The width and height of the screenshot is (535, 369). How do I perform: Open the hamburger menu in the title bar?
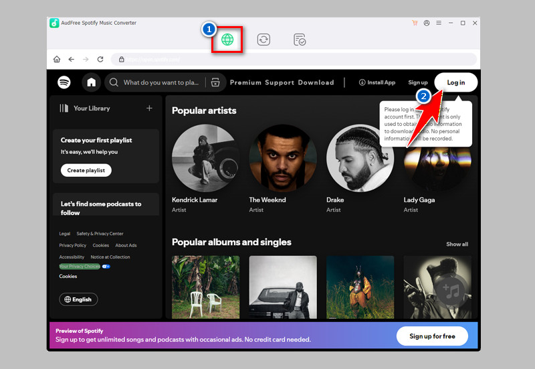click(x=439, y=23)
